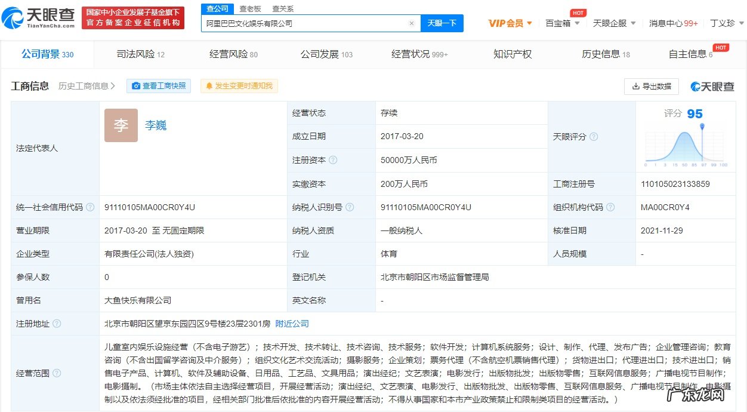Switch to the 查老板 tab
Screen dimensions: 747x412
click(x=251, y=9)
